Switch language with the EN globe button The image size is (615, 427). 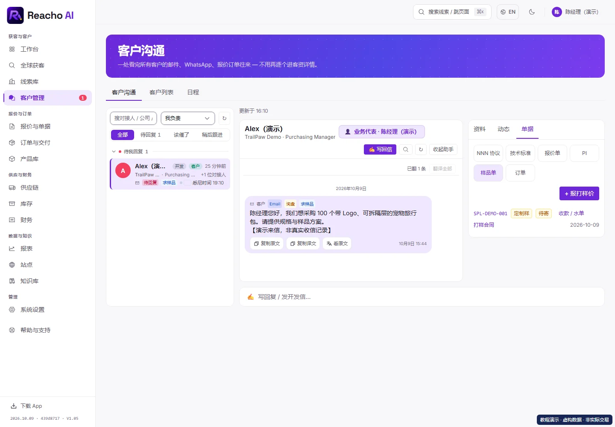point(508,12)
